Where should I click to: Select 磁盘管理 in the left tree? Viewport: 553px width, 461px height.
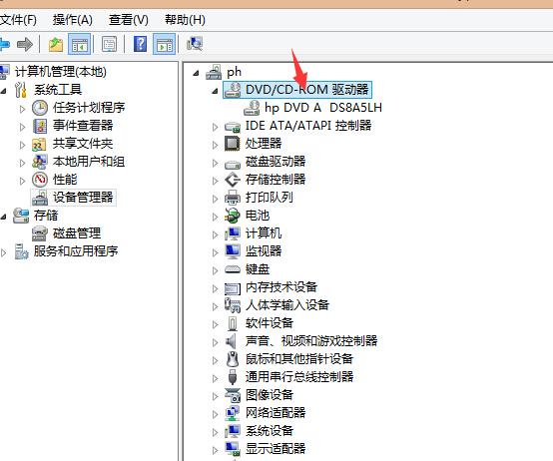[77, 233]
